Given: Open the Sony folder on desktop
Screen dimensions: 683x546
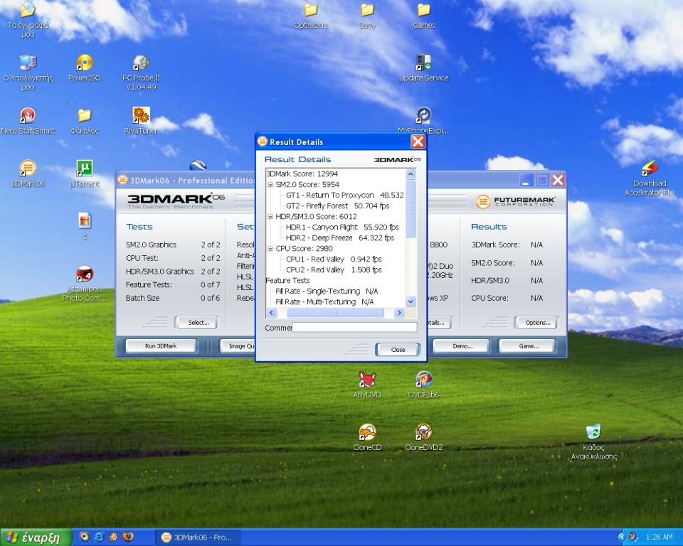Looking at the screenshot, I should coord(367,16).
